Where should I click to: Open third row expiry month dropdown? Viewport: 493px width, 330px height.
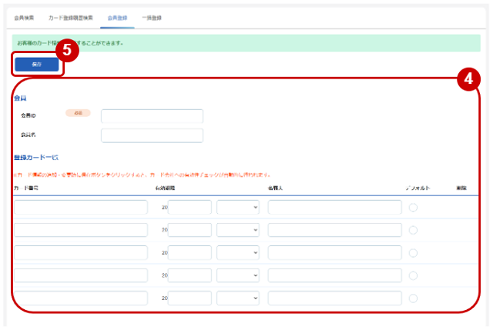coord(238,253)
